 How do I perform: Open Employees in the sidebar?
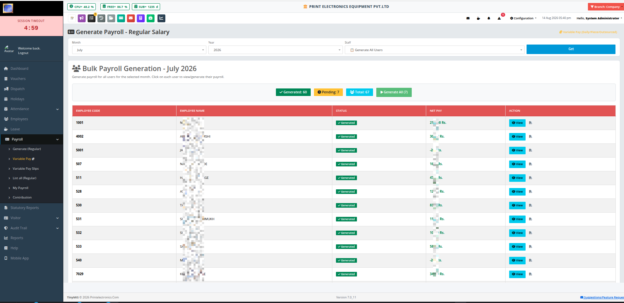[x=19, y=119]
